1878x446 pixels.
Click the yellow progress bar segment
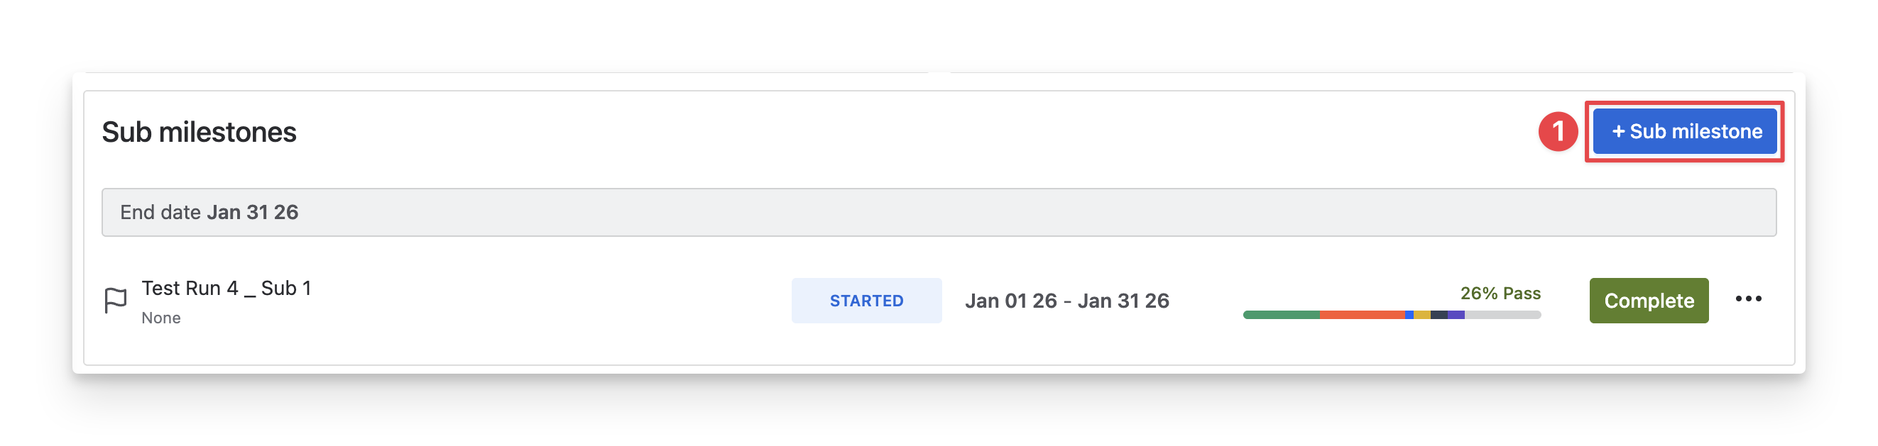tap(1421, 315)
